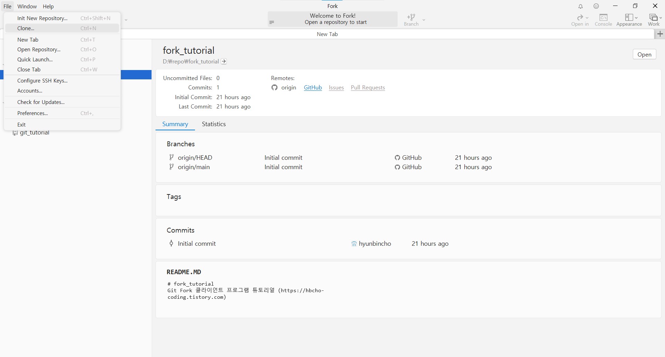Screen dimensions: 665x357
Task: Click the Welcome to Fork status box
Action: (332, 19)
